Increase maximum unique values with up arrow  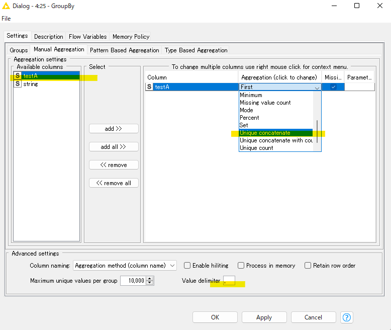[150, 279]
